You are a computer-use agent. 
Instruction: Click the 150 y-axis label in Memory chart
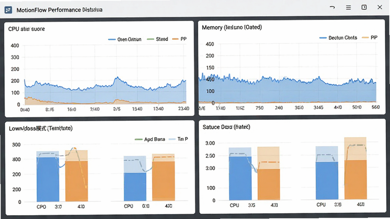pos(210,68)
